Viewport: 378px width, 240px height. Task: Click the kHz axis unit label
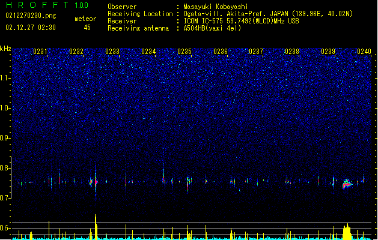[x=5, y=49]
